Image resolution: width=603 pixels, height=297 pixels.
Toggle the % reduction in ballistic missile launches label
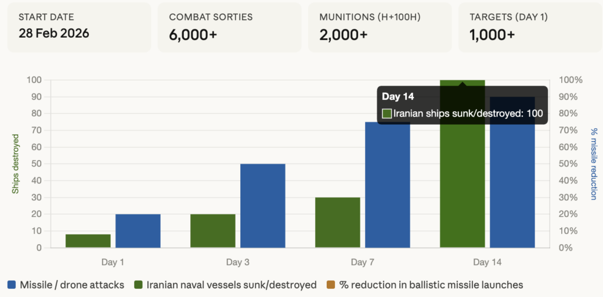(x=430, y=285)
